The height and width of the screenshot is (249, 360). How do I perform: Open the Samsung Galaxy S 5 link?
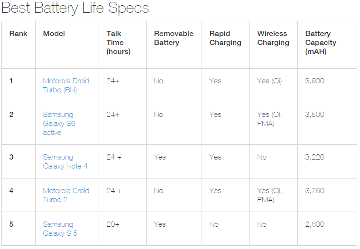[60, 229]
